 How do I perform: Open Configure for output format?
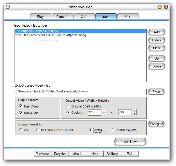point(157,124)
